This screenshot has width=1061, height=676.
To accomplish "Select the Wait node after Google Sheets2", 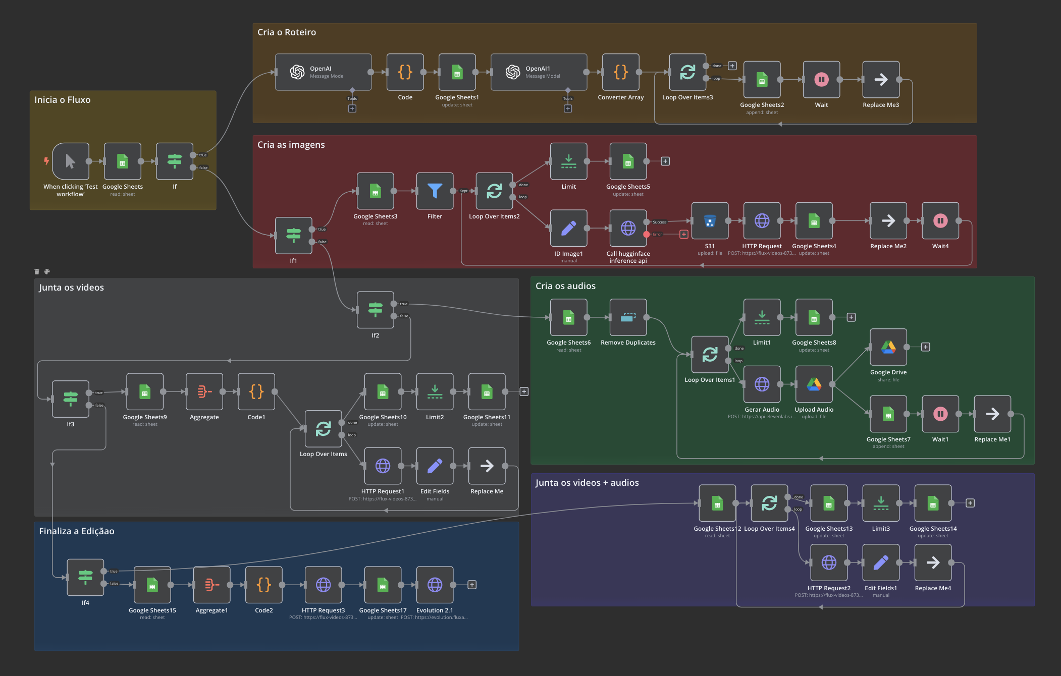I will tap(821, 80).
